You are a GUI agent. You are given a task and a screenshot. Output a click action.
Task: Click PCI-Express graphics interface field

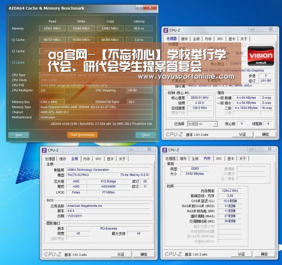[x=108, y=228]
